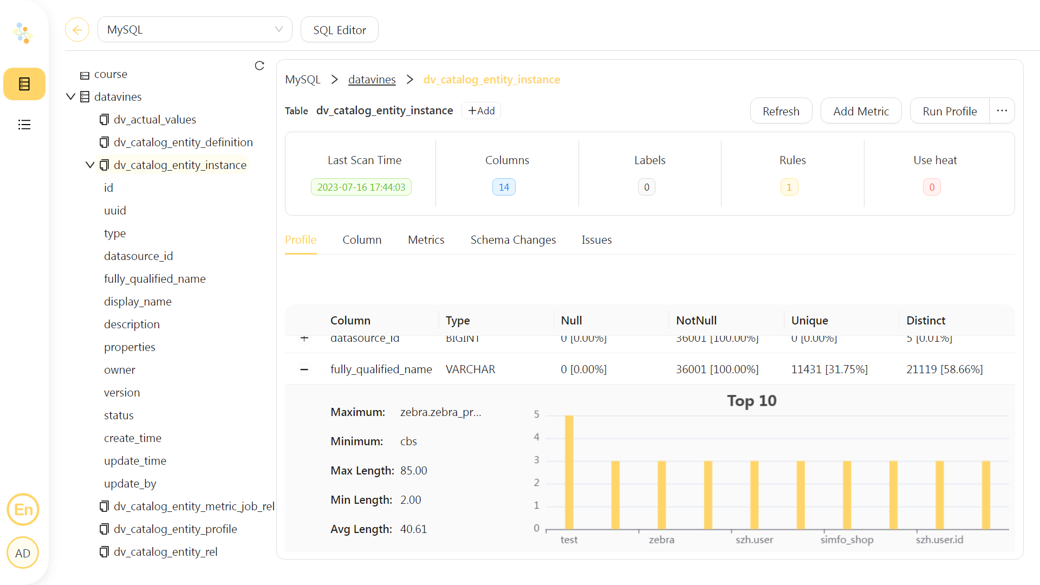1040x585 pixels.
Task: Click the +Add label button
Action: (481, 111)
